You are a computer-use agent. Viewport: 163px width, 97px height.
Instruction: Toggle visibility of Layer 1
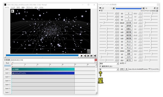[8, 69]
